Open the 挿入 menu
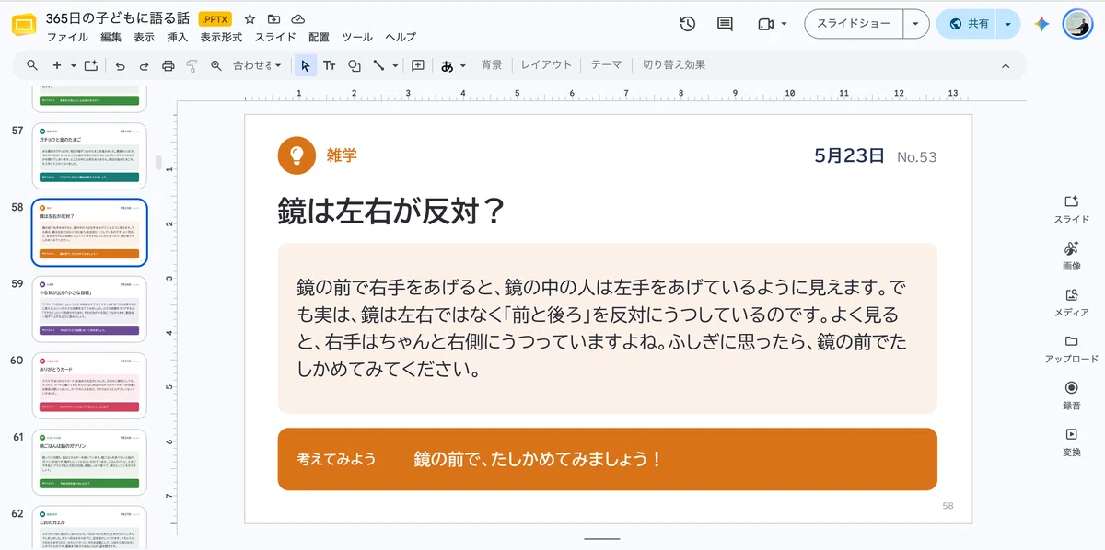 click(178, 38)
